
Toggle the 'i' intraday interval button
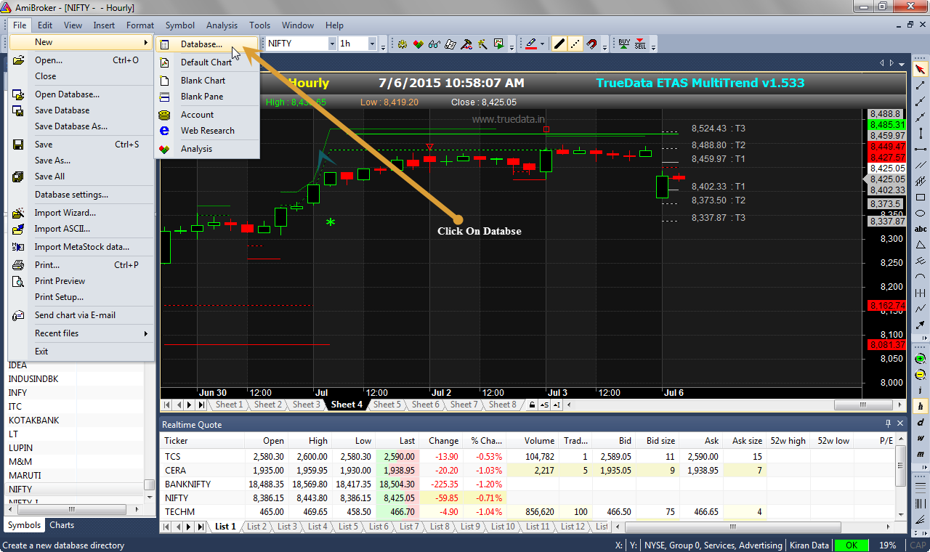[921, 391]
